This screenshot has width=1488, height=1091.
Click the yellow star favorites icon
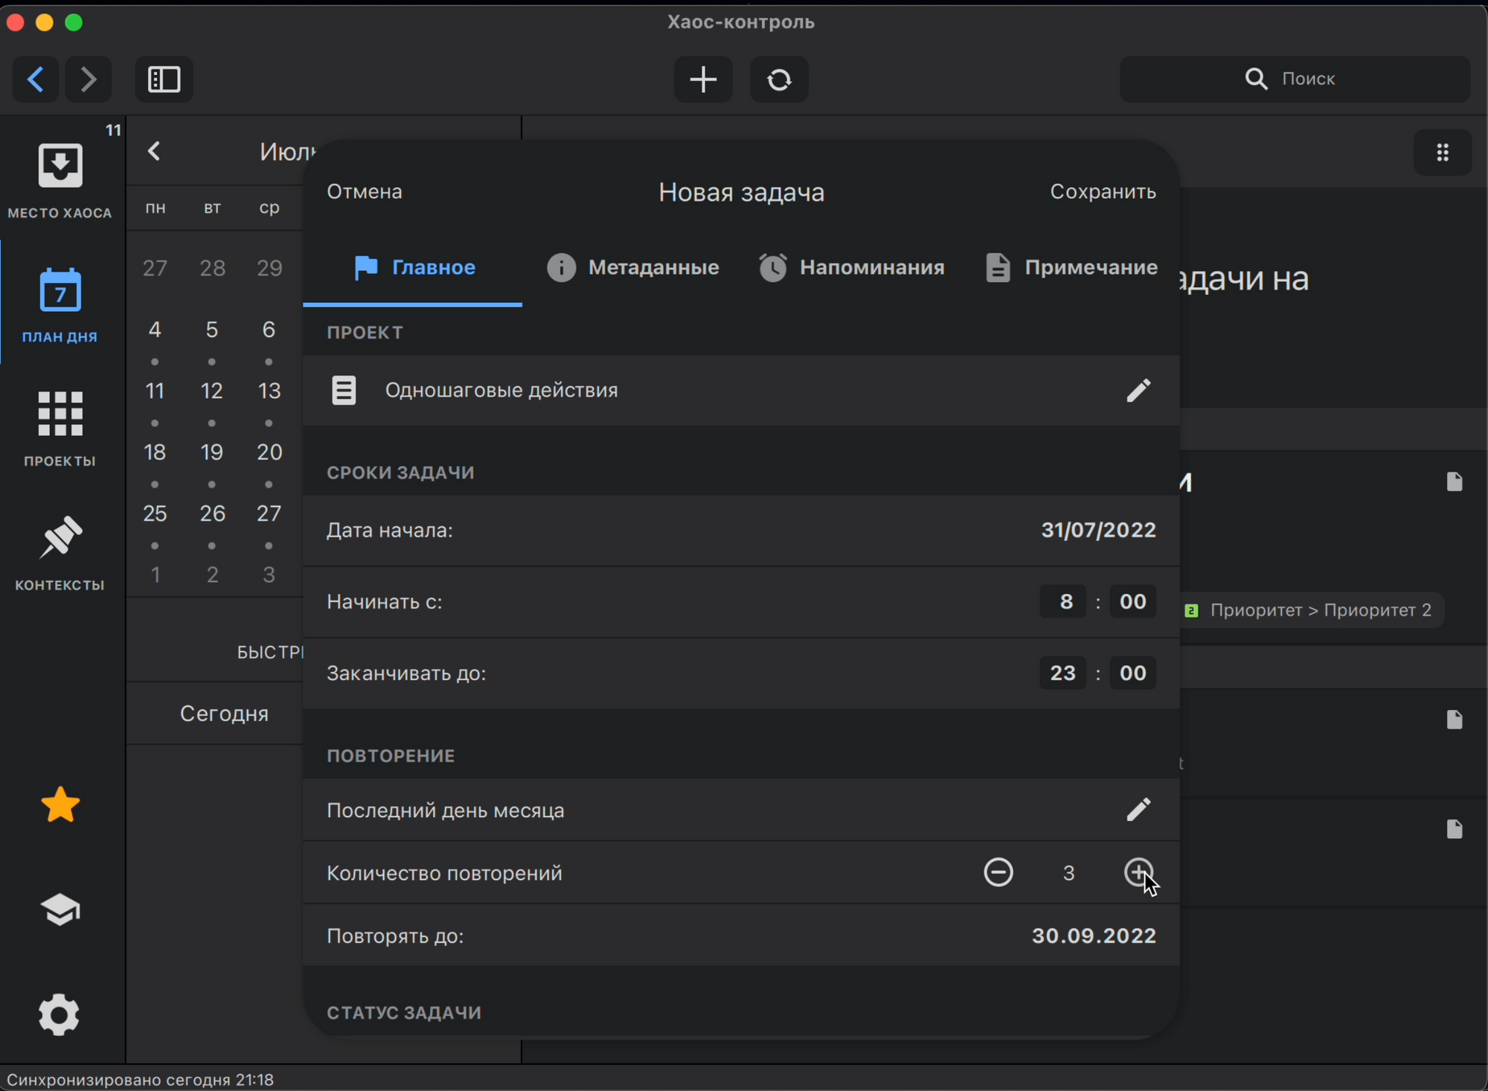click(60, 805)
